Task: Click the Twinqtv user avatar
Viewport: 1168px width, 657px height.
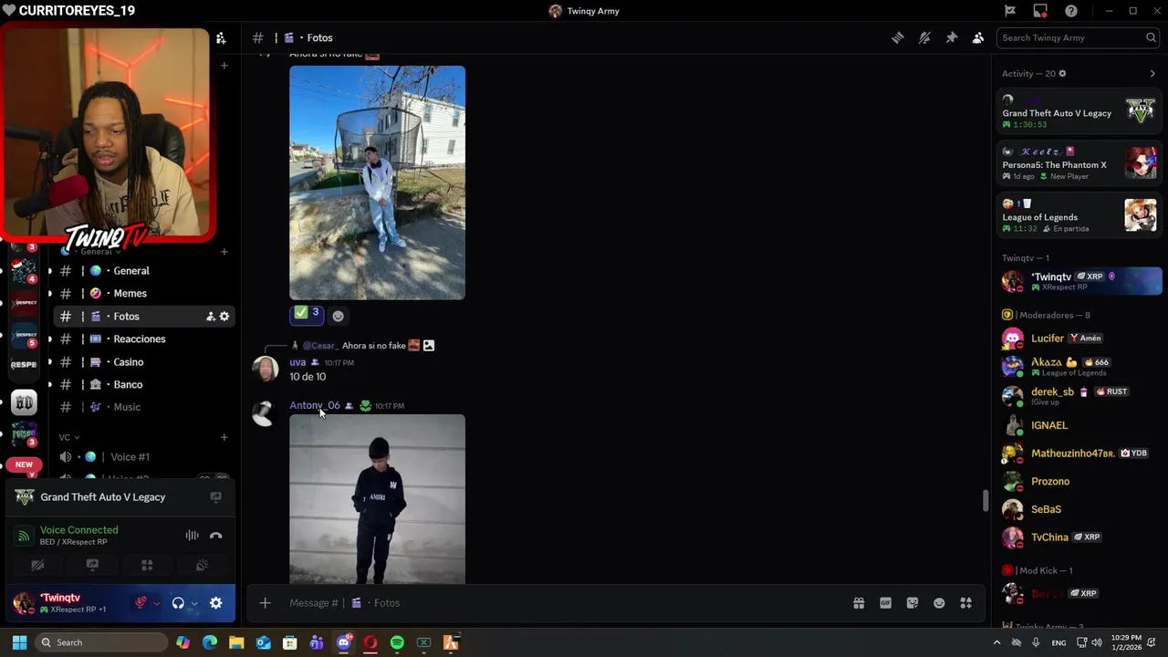Action: tap(24, 602)
